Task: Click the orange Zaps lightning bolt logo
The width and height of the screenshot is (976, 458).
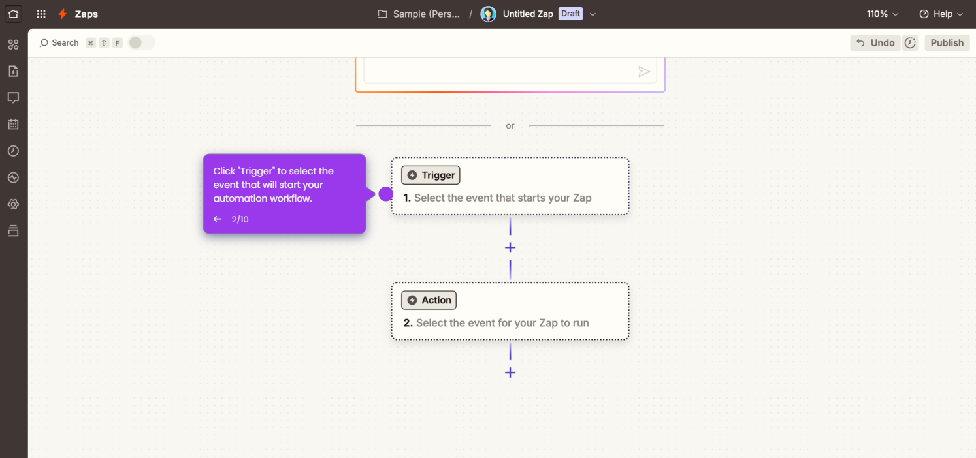Action: pos(63,14)
